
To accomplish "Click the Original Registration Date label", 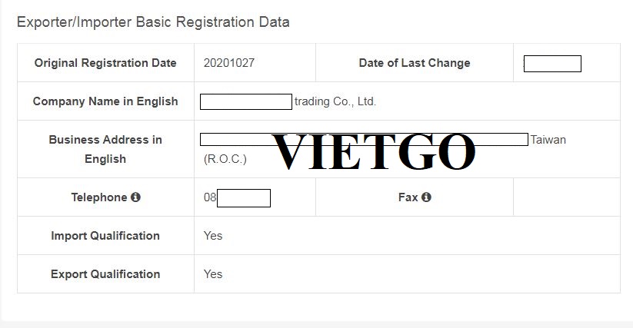I will (105, 63).
